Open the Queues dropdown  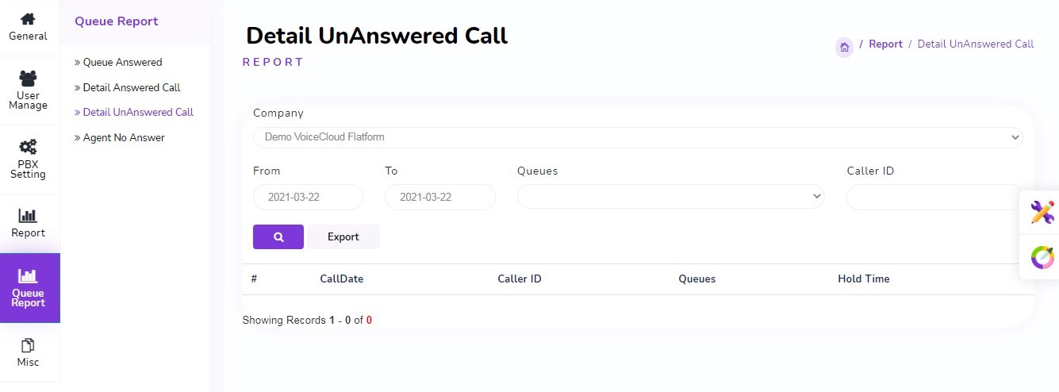click(670, 197)
